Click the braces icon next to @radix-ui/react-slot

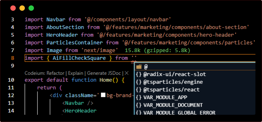139,74
